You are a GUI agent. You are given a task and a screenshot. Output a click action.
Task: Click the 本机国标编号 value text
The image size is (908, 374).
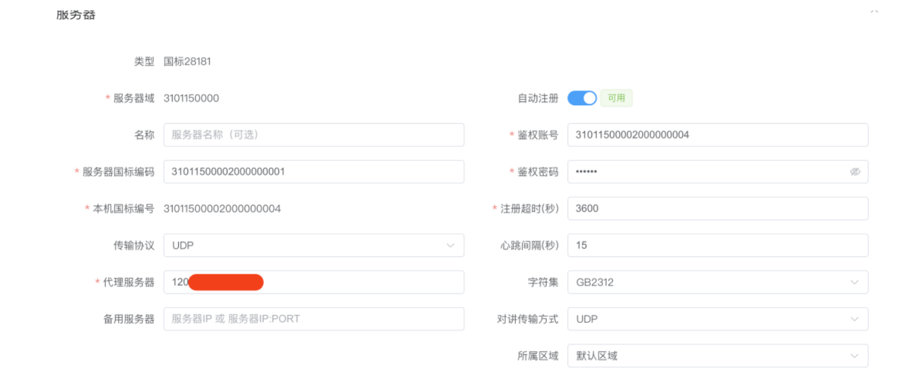(222, 209)
